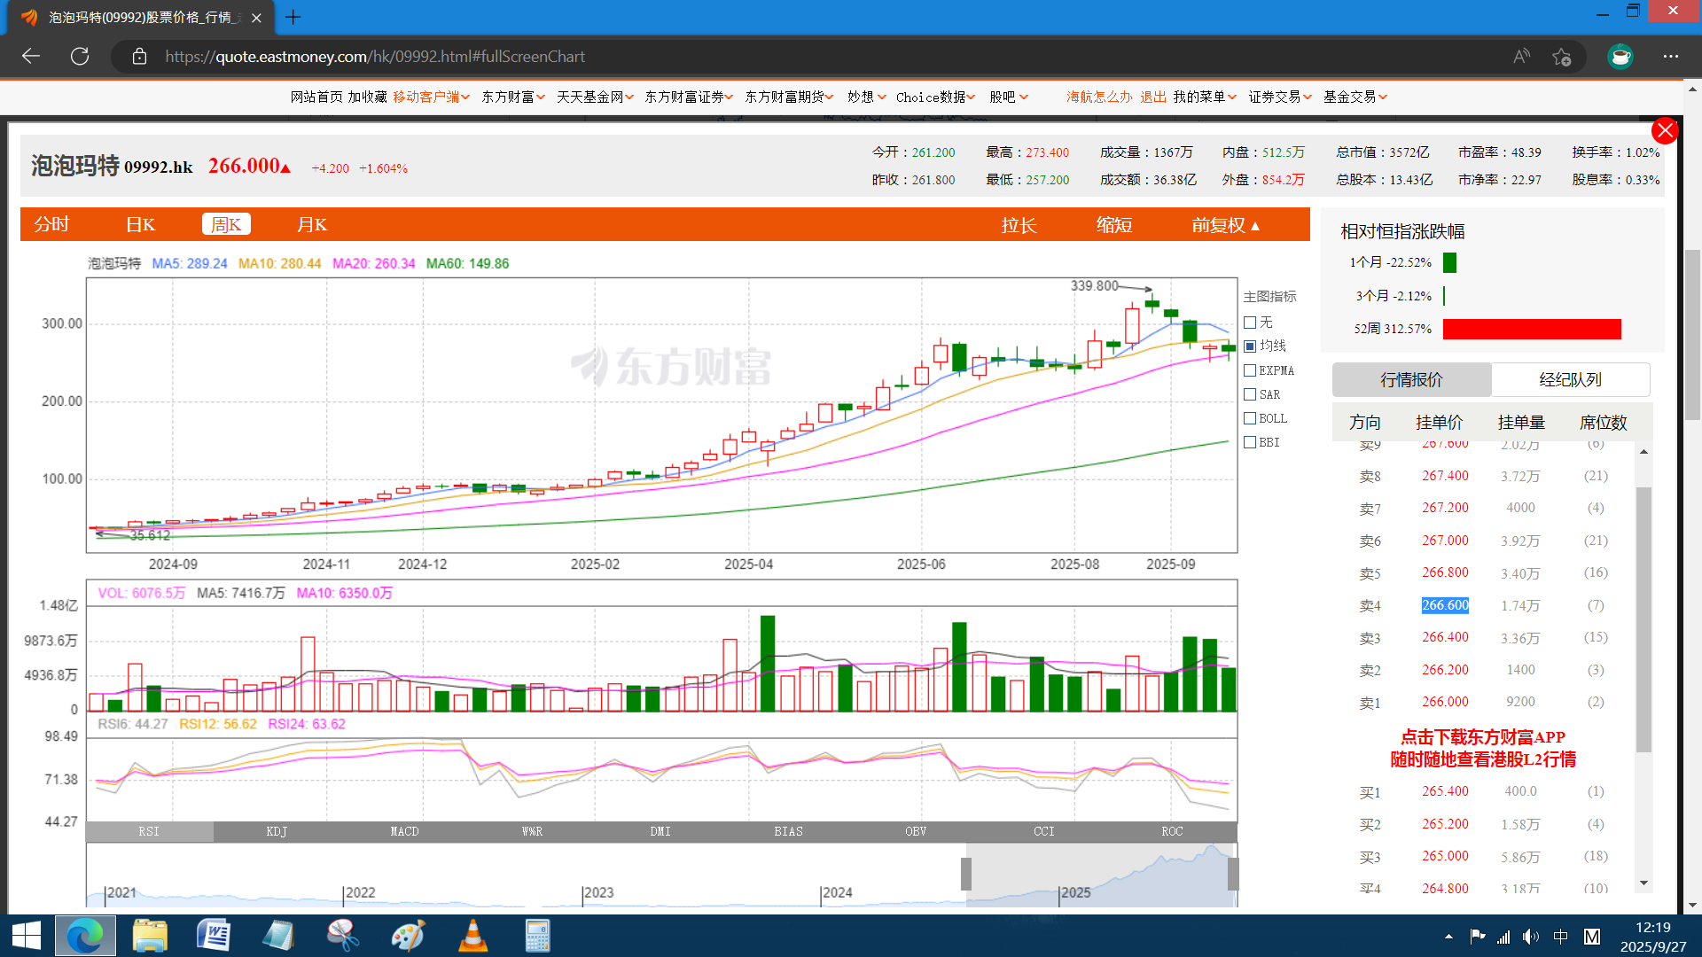Launch Word from the taskbar
The image size is (1702, 957).
click(214, 936)
